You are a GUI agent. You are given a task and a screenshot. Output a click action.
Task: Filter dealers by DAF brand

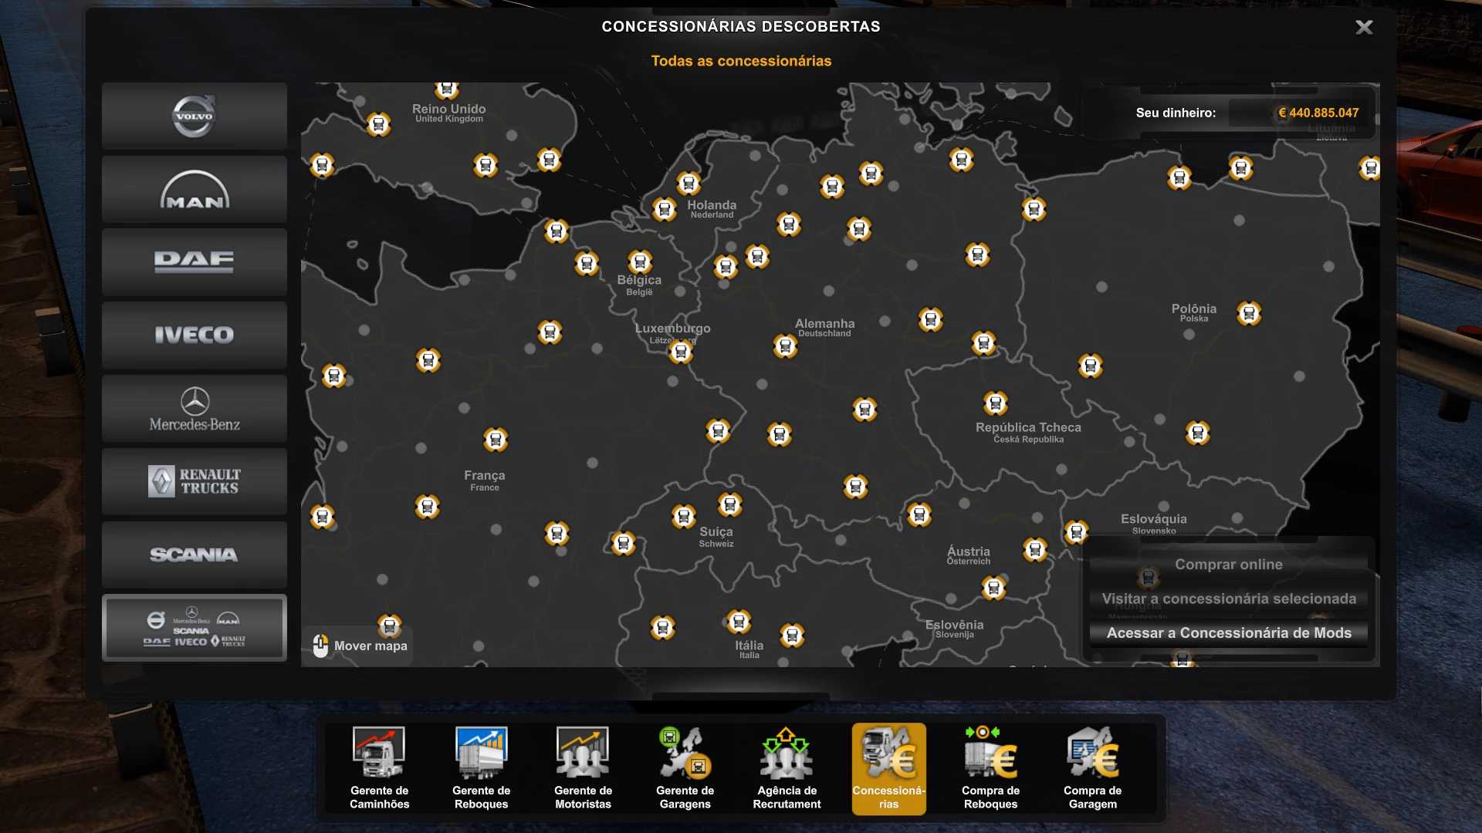(194, 262)
